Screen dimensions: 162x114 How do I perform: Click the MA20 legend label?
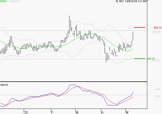click(x=3, y=1)
